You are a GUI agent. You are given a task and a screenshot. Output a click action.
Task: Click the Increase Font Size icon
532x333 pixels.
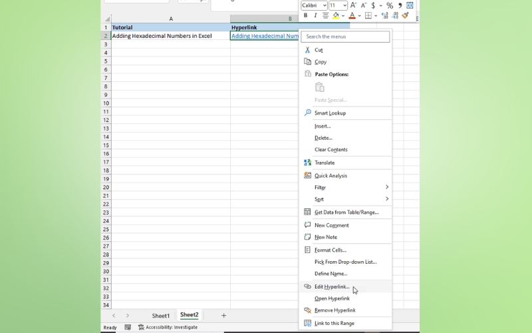click(354, 5)
